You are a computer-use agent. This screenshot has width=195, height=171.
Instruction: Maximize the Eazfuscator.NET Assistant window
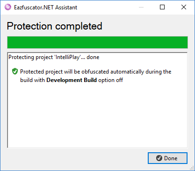162,7
